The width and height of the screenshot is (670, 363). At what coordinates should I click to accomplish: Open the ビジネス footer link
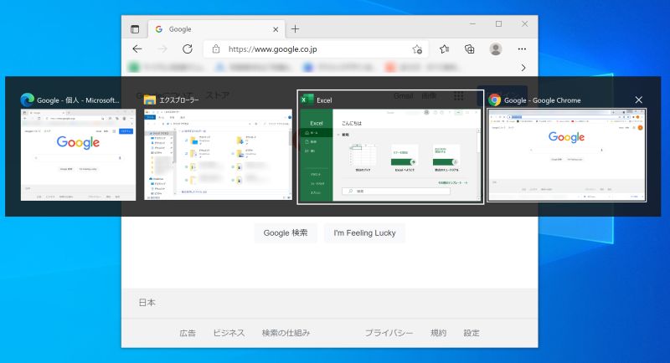coord(229,333)
